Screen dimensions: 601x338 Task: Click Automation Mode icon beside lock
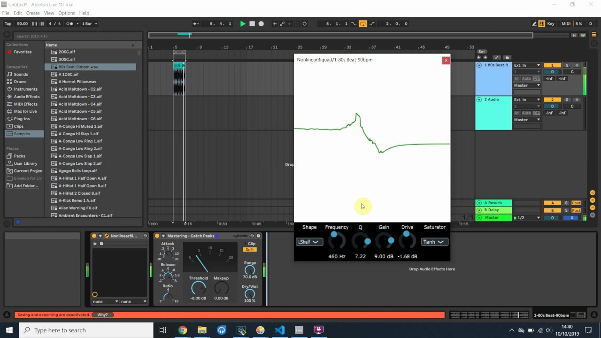pos(498,57)
